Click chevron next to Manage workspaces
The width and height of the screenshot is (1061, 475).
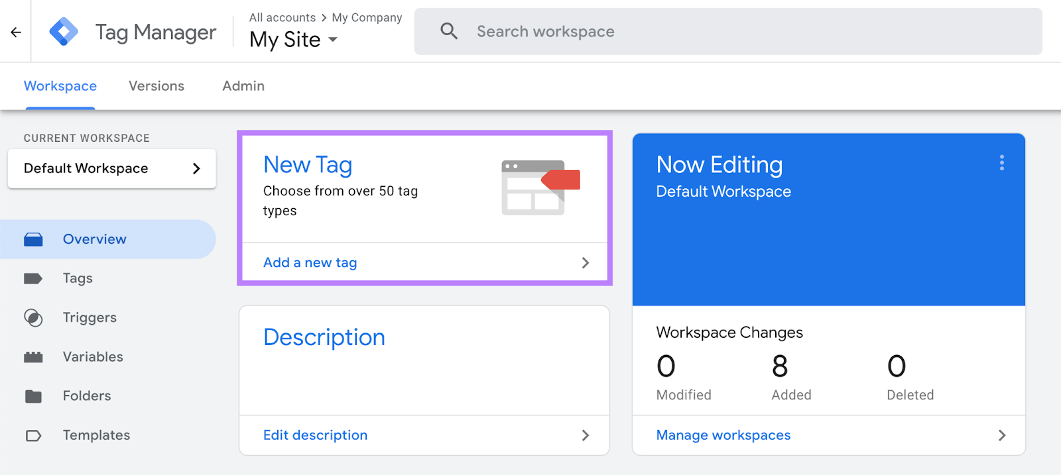(x=1001, y=435)
